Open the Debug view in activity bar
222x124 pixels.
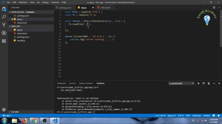point(4,33)
